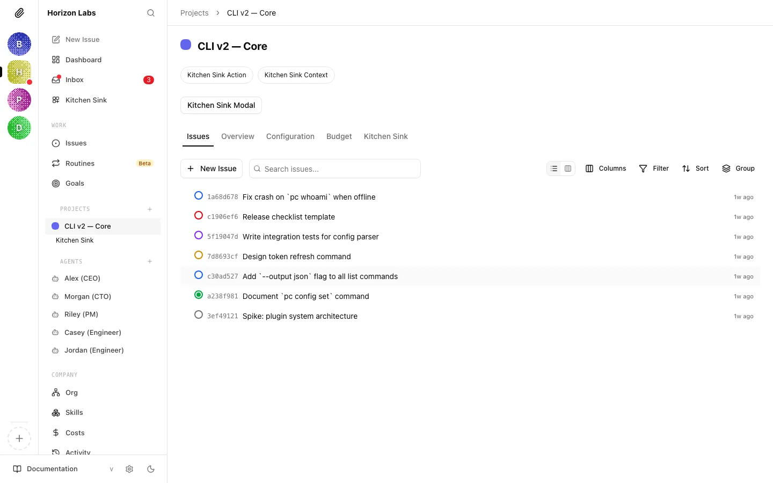773x483 pixels.
Task: Open search in Horizon Labs sidebar
Action: click(x=151, y=13)
